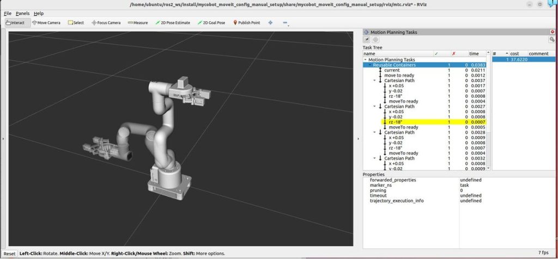558x259 pixels.
Task: Click the arrow icon beside 'current' stage
Action: coord(380,70)
